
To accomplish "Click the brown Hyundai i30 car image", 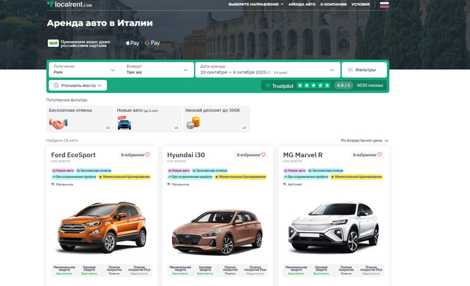I will pos(218,232).
